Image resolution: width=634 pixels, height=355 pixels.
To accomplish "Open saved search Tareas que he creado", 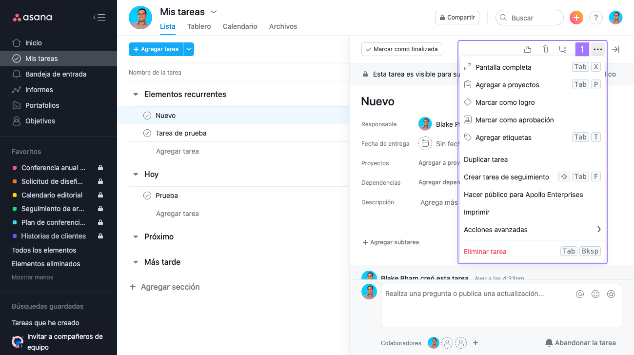I will pyautogui.click(x=45, y=323).
